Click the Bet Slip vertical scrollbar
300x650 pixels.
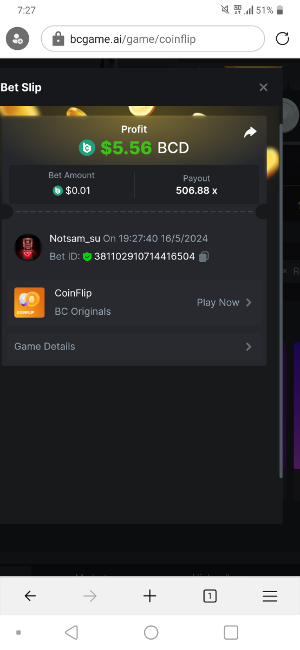[x=281, y=301]
